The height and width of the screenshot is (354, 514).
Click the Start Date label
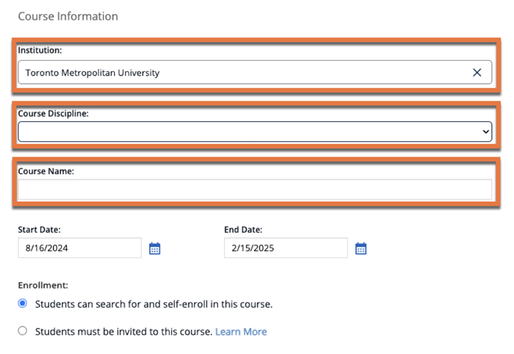coord(39,230)
